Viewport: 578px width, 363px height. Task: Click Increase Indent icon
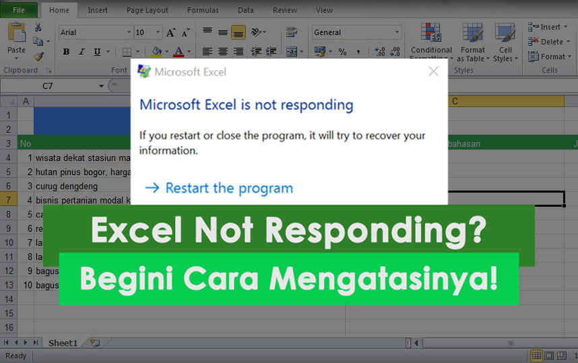point(271,52)
